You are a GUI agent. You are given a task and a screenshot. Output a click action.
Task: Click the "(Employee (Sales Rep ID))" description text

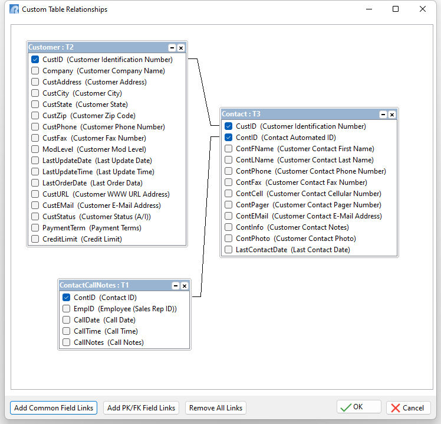(137, 309)
